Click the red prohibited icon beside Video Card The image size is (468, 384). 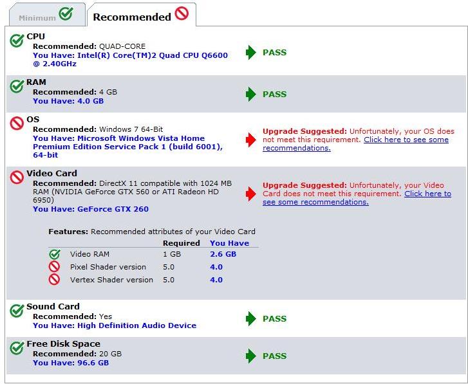coord(17,177)
